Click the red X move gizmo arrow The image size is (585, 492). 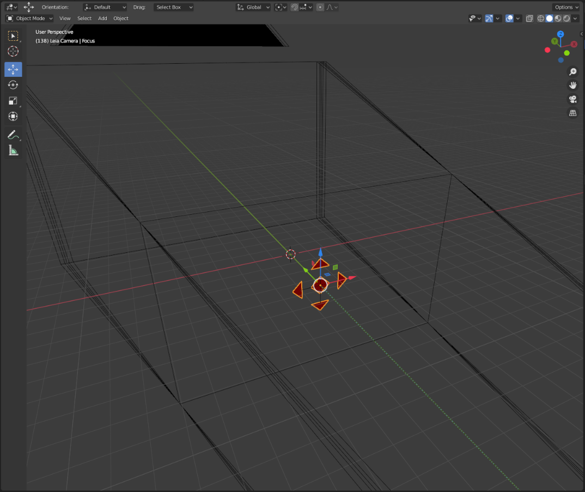point(352,277)
